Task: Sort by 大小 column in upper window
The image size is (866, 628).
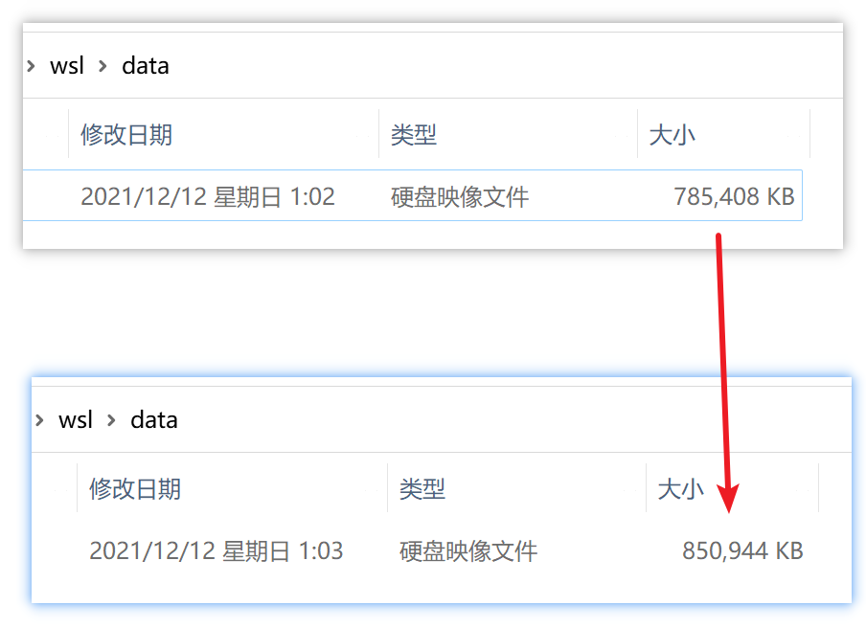Action: pyautogui.click(x=672, y=135)
